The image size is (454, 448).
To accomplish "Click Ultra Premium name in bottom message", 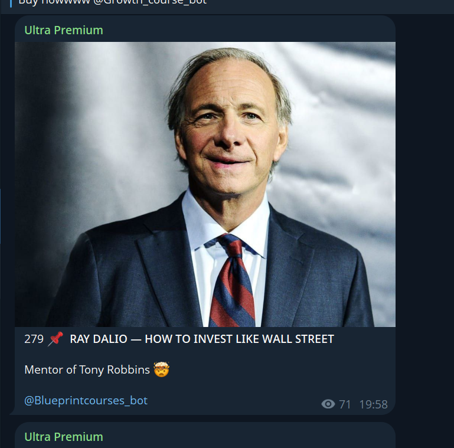I will pyautogui.click(x=63, y=437).
